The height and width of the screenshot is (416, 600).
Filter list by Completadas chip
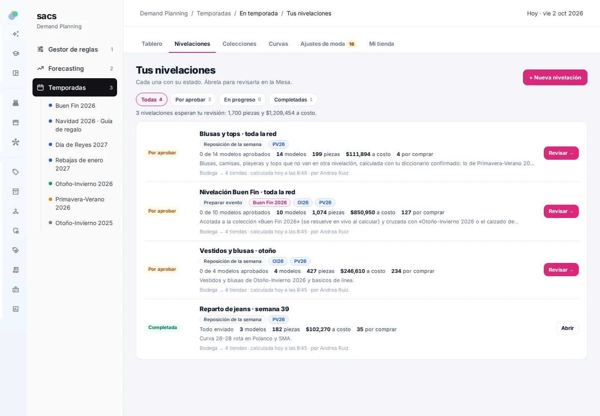click(293, 99)
